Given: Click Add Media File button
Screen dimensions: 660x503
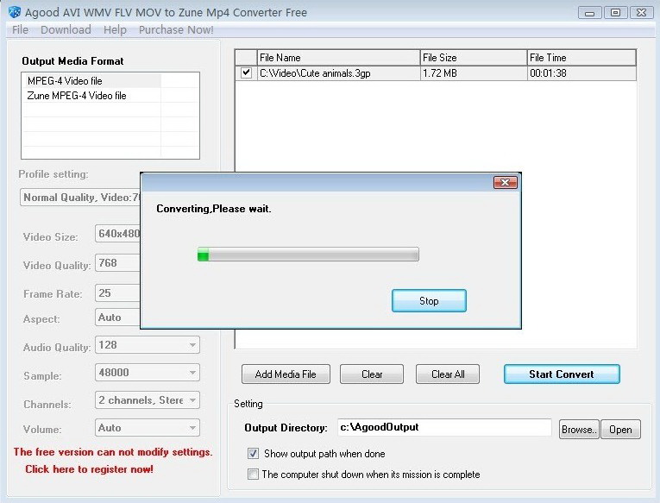Looking at the screenshot, I should [286, 374].
